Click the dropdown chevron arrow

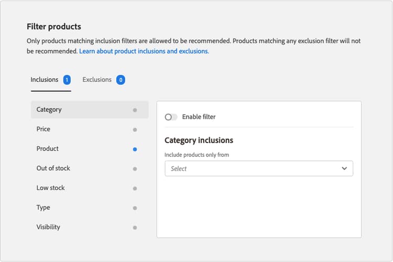click(x=344, y=169)
